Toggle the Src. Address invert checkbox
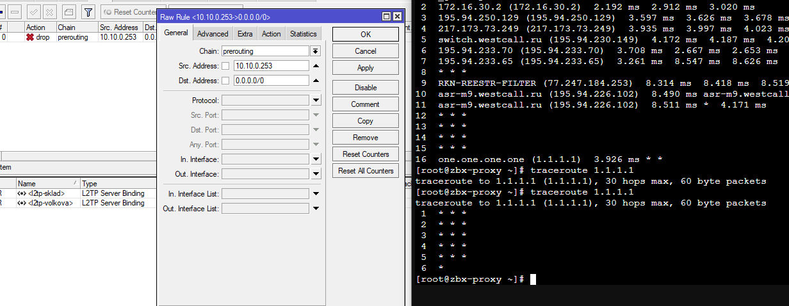The image size is (789, 306). pos(225,66)
